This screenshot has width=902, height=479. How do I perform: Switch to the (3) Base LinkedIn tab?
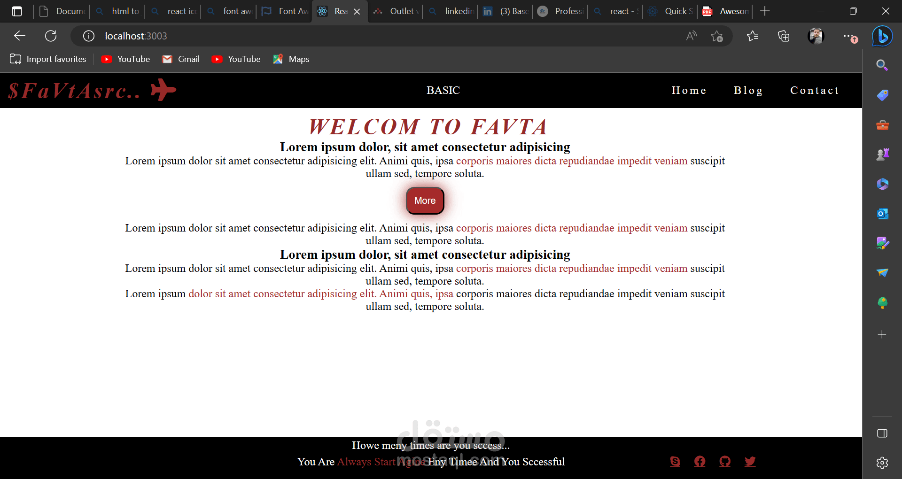[x=506, y=11]
